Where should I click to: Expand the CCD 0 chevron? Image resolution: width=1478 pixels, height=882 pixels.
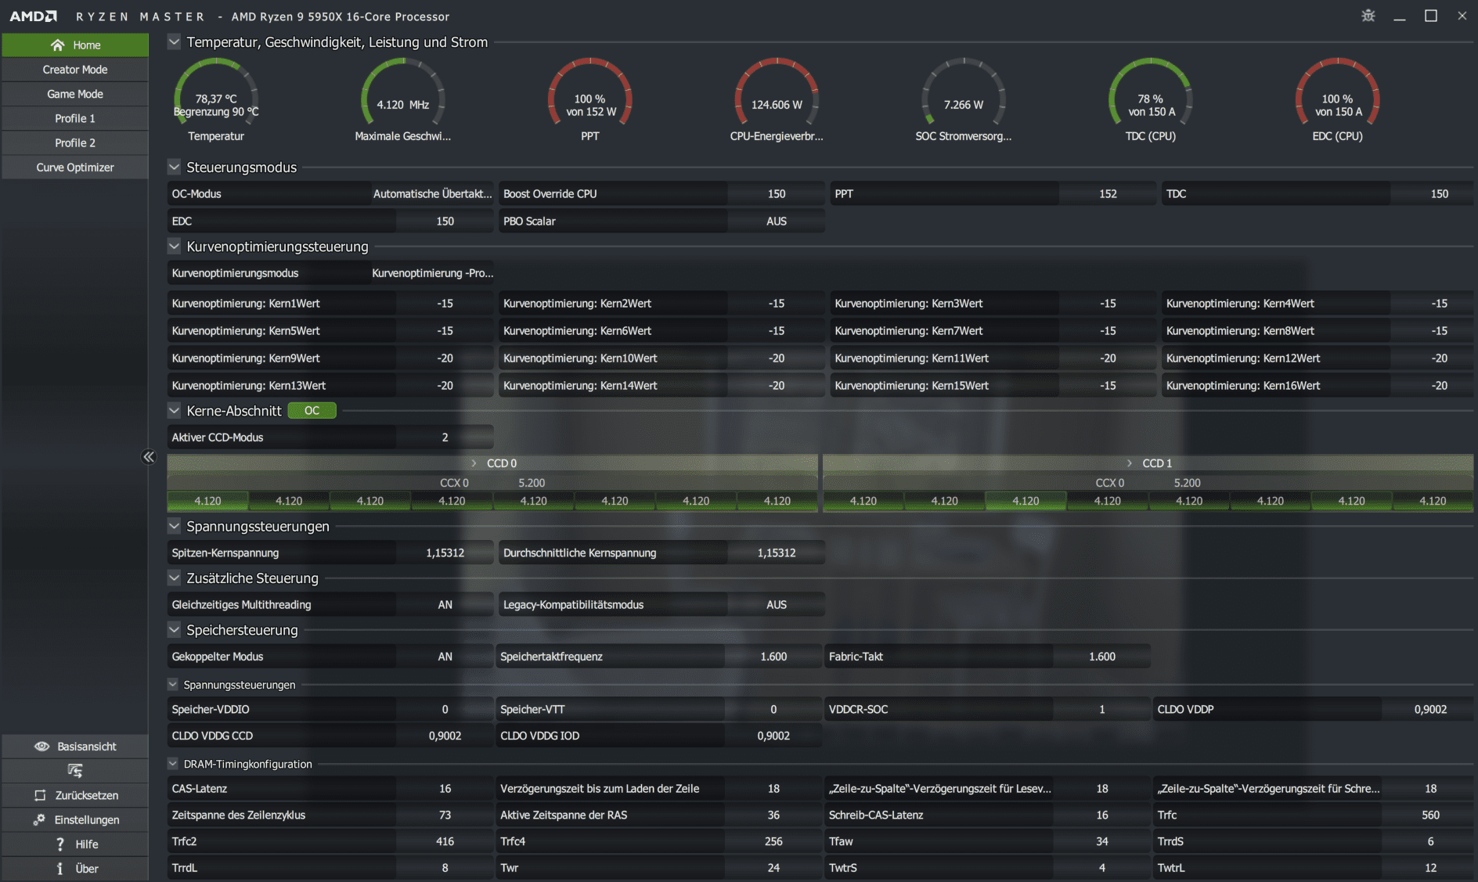[474, 463]
